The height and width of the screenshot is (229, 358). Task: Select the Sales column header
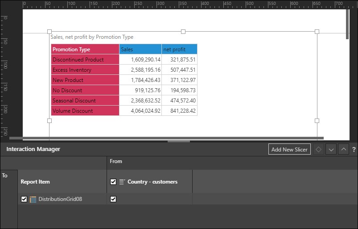[140, 49]
